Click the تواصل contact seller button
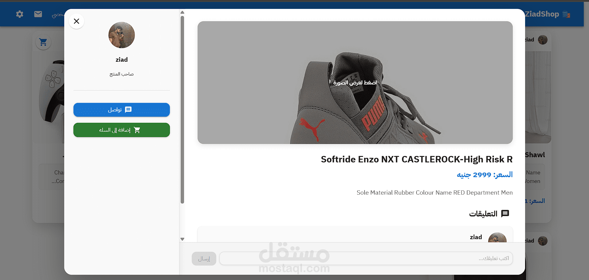589x280 pixels. (122, 110)
